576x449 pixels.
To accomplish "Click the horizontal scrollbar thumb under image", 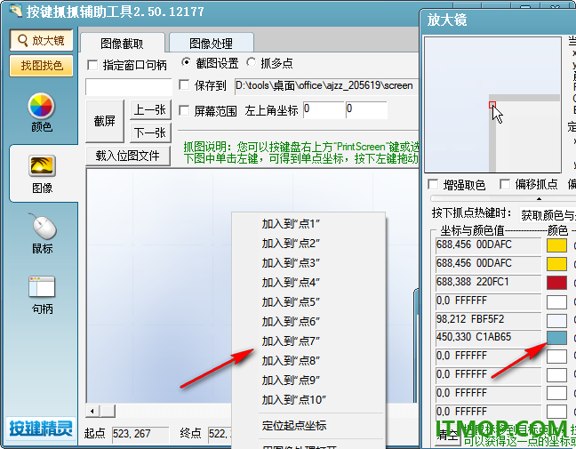I will pos(108,411).
